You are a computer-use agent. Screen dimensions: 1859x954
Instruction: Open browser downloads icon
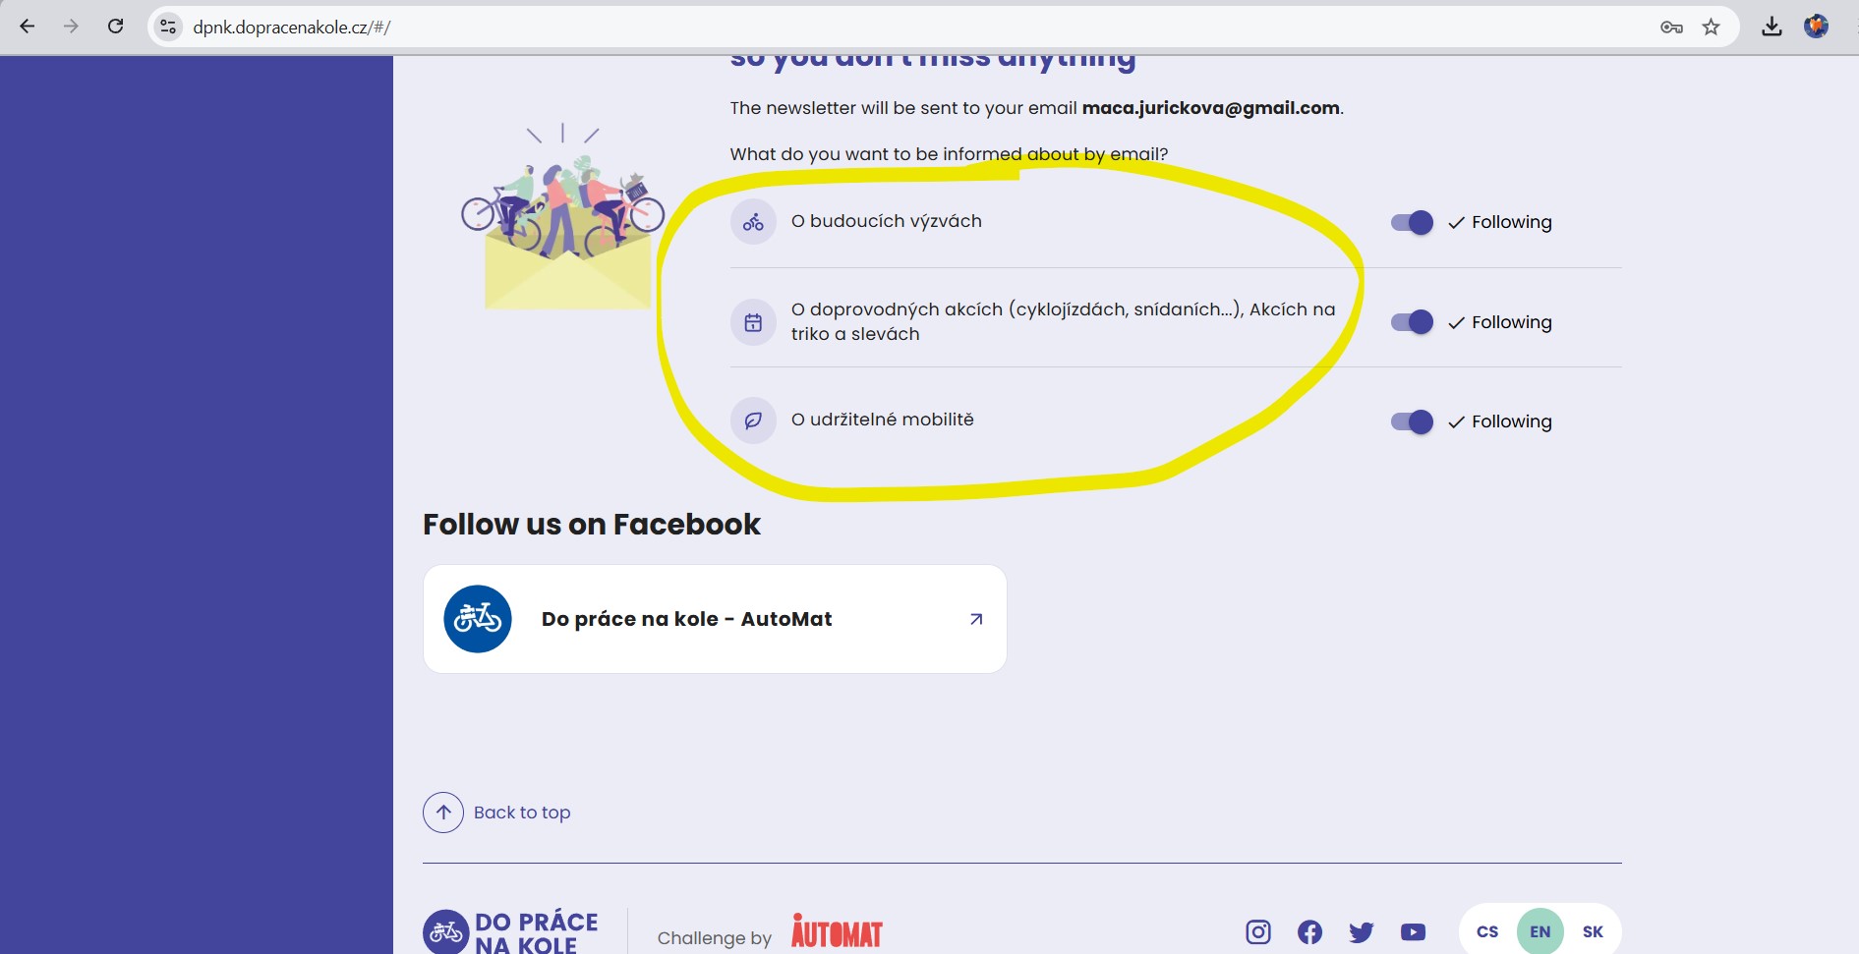pyautogui.click(x=1772, y=27)
